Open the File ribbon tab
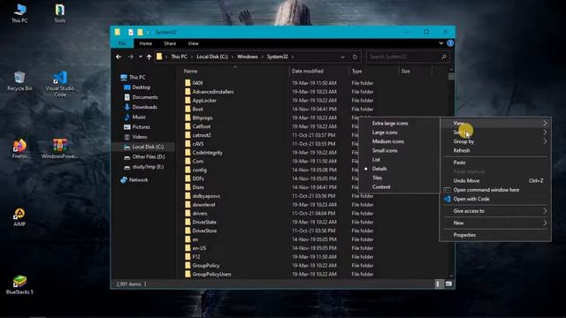This screenshot has height=318, width=566. click(x=122, y=43)
